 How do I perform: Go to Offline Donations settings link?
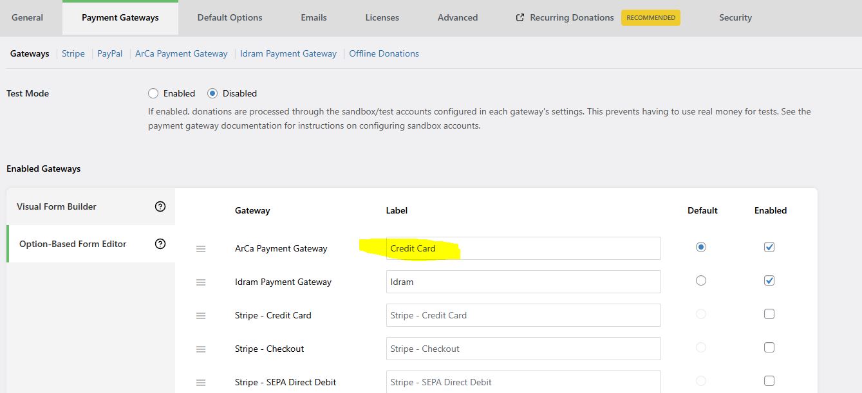(x=384, y=53)
